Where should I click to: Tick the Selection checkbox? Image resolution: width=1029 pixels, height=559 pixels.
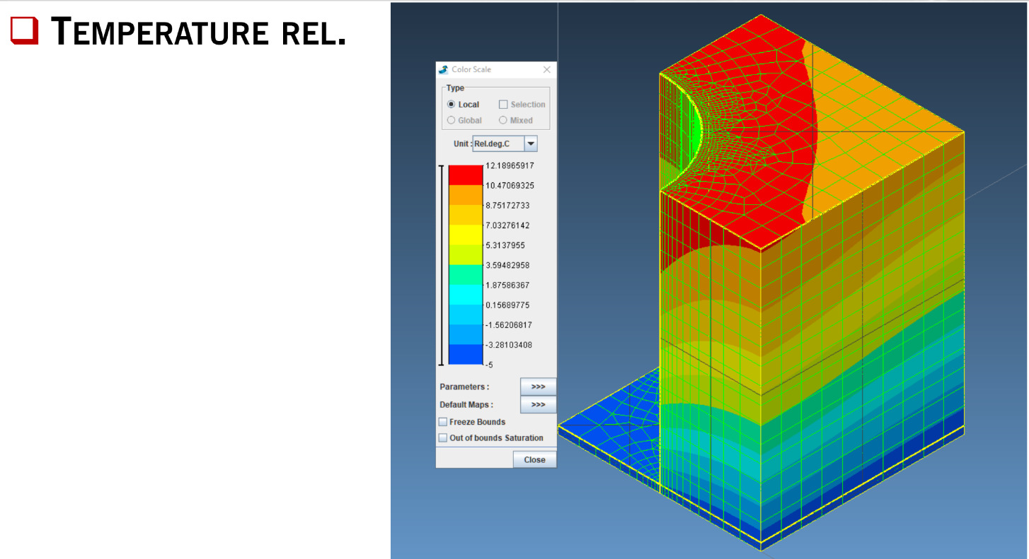pos(503,105)
